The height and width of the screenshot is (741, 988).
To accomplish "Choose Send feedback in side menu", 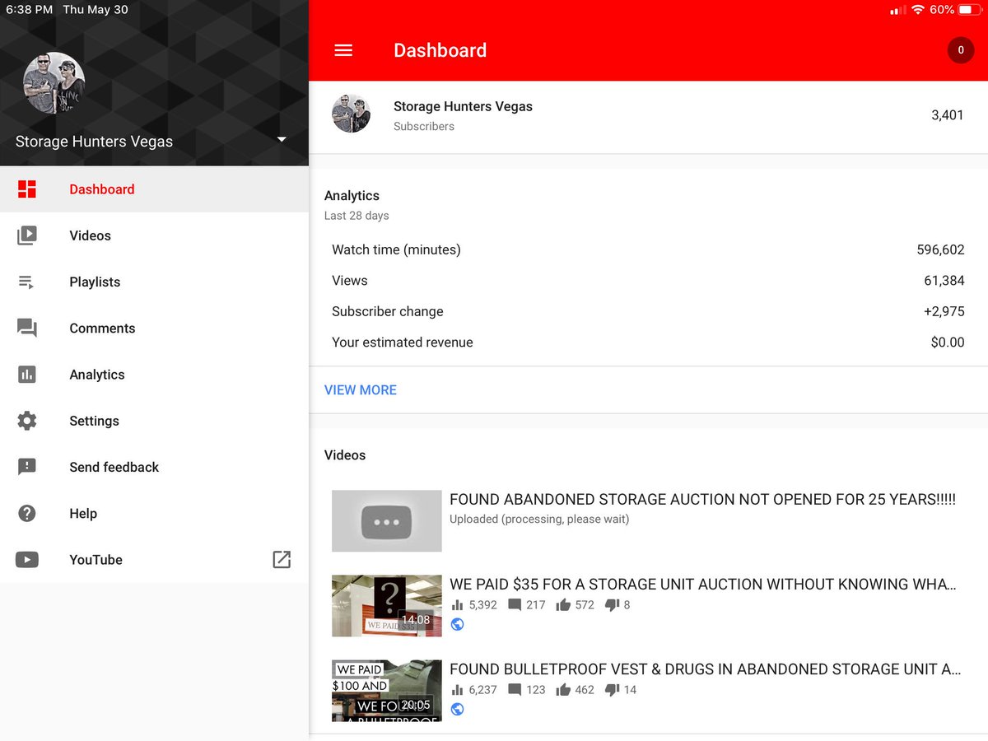I will click(154, 467).
